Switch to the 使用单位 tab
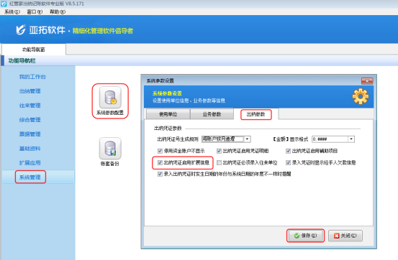 coord(168,114)
